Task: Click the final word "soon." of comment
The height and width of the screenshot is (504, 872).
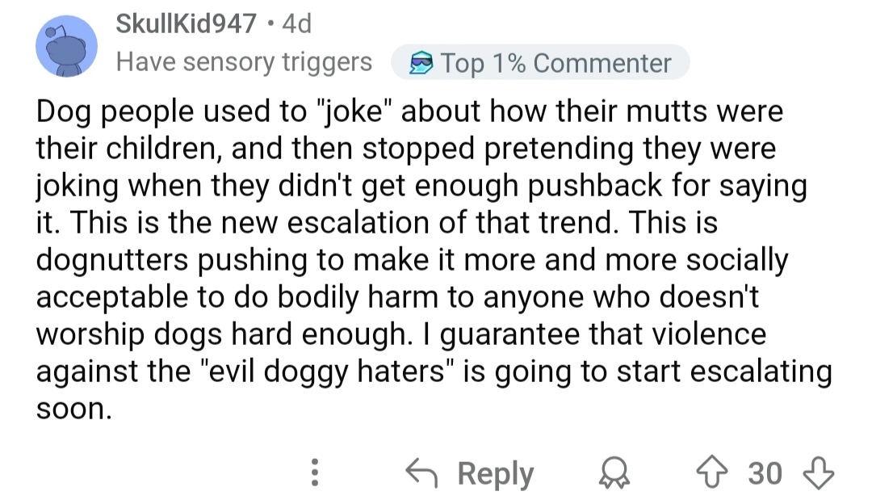Action: pyautogui.click(x=71, y=408)
